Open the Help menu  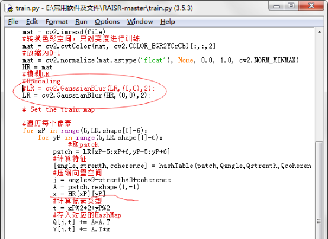point(168,22)
